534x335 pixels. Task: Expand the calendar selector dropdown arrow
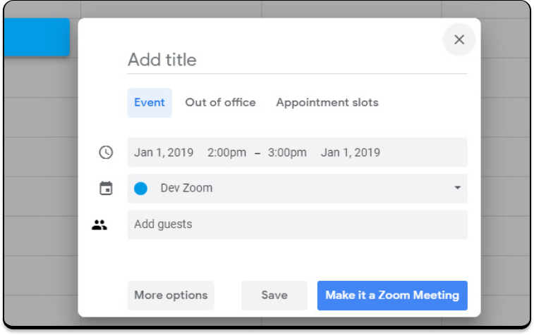tap(457, 189)
